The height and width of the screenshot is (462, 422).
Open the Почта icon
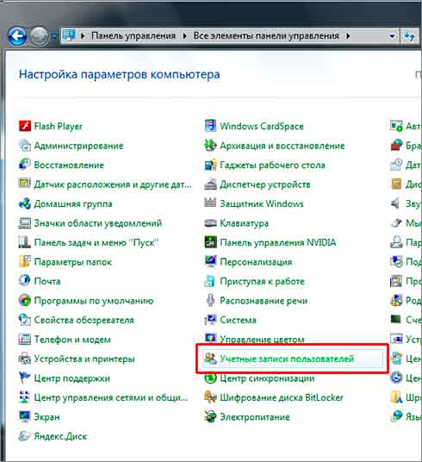25,281
